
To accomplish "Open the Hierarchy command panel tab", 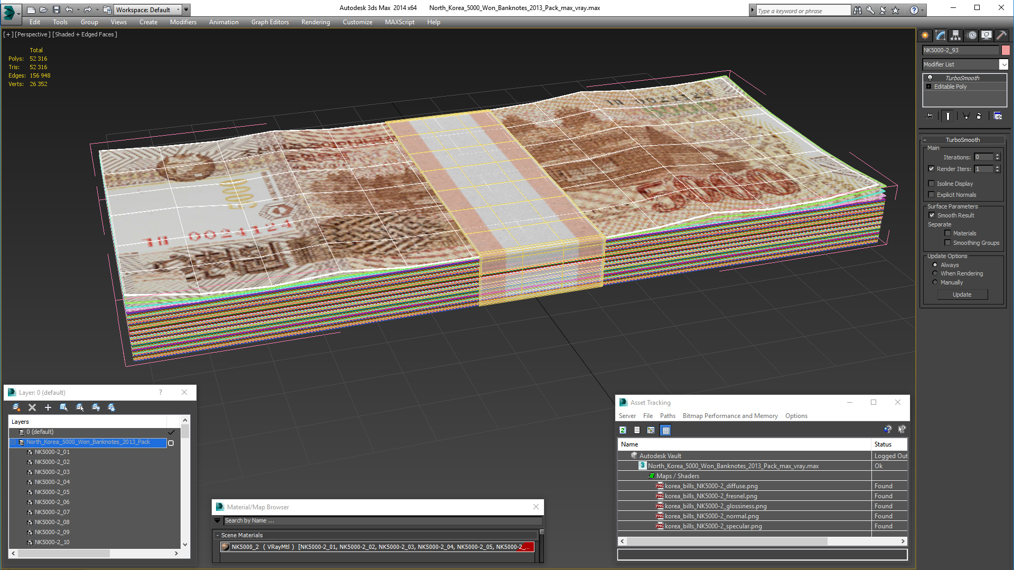I will (x=956, y=35).
